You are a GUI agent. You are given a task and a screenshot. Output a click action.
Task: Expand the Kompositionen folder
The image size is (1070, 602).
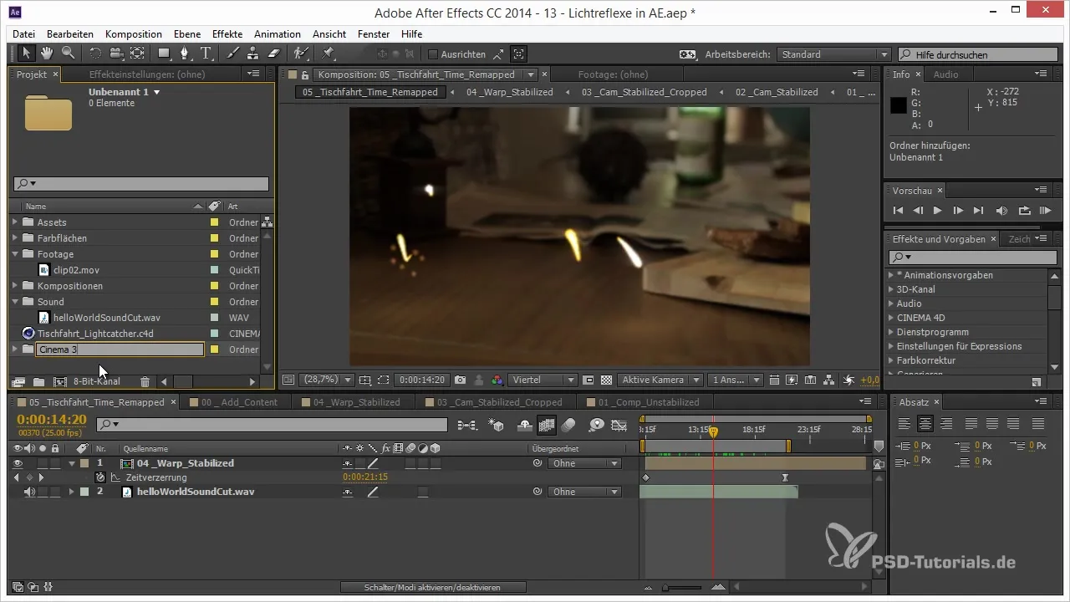(15, 286)
